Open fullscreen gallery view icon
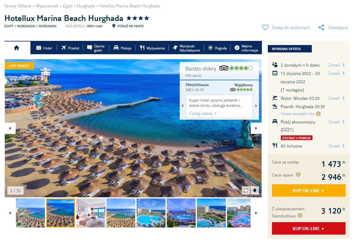 tap(246, 190)
